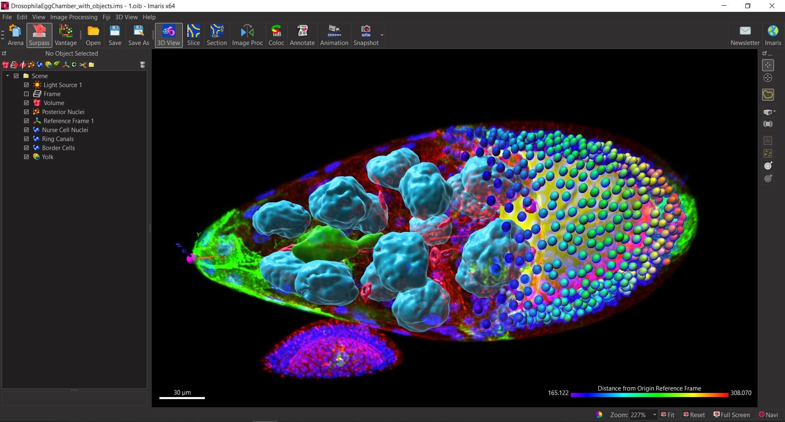785x422 pixels.
Task: Collapse the Scene tree folder
Action: pos(7,76)
